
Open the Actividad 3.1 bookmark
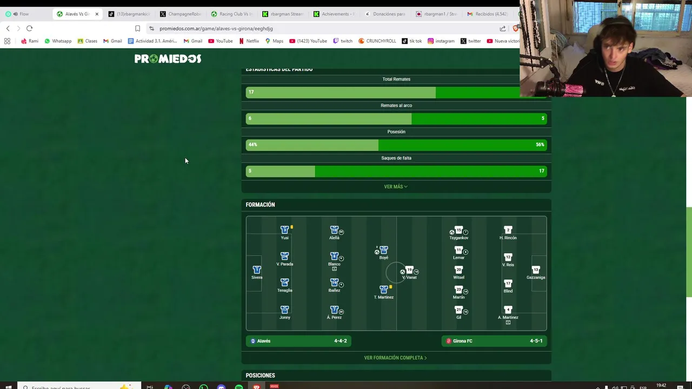[x=152, y=41]
